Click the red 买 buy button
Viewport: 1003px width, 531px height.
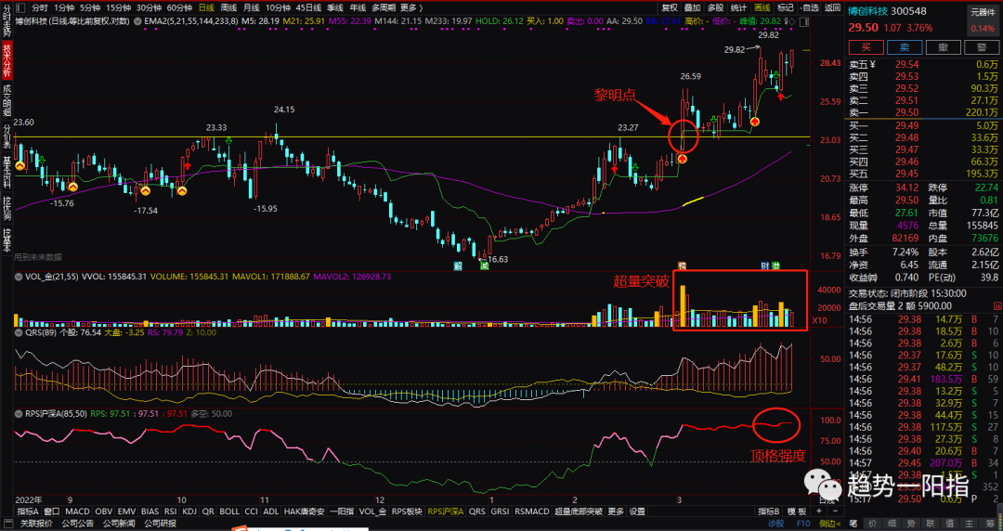(x=866, y=47)
